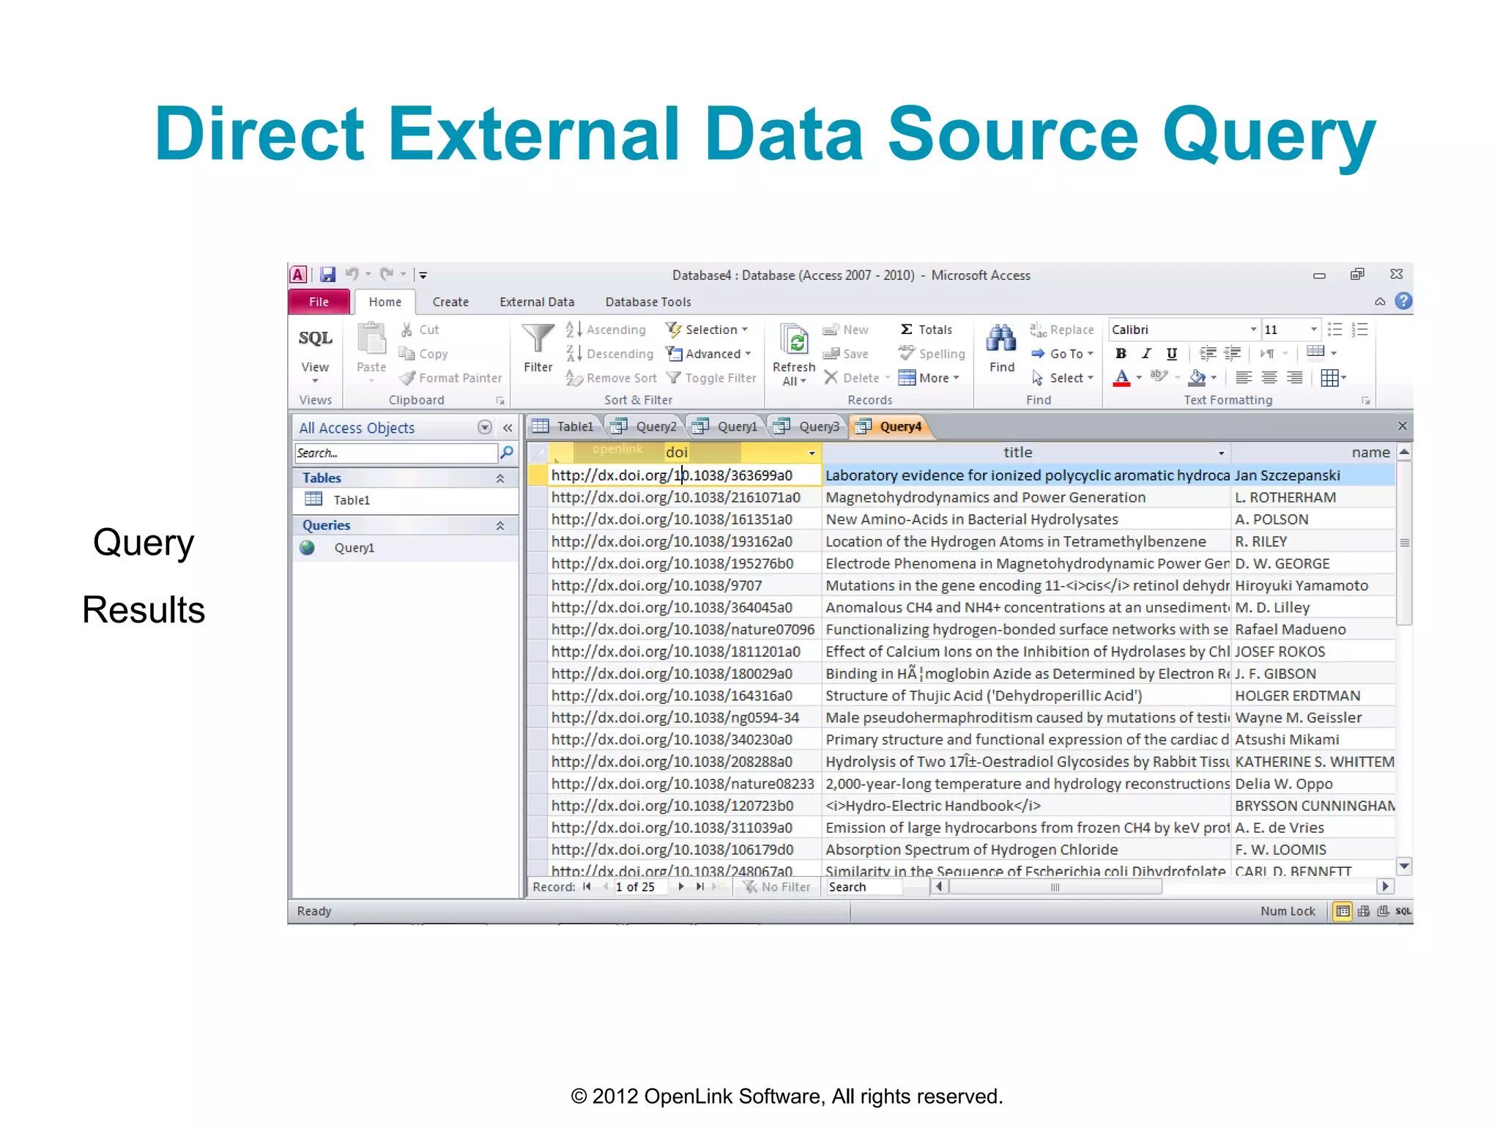
Task: Go to next record navigation button
Action: pos(681,887)
